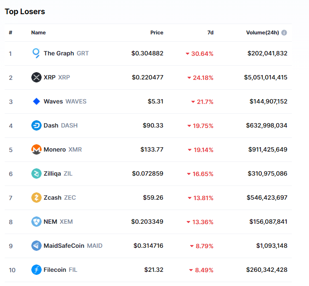This screenshot has width=309, height=286.
Task: Click the Filecoin logo
Action: [36, 270]
